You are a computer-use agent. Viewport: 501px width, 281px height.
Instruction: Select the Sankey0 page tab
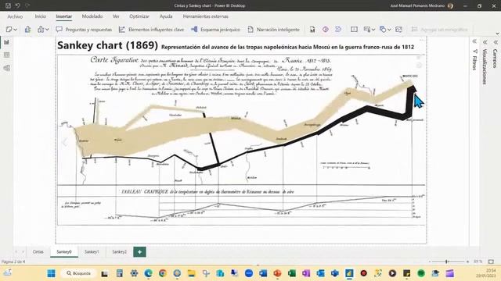[x=64, y=251]
